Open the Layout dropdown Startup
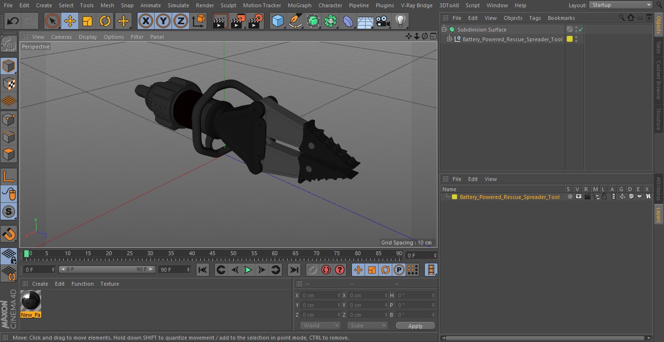664x342 pixels. pos(621,5)
